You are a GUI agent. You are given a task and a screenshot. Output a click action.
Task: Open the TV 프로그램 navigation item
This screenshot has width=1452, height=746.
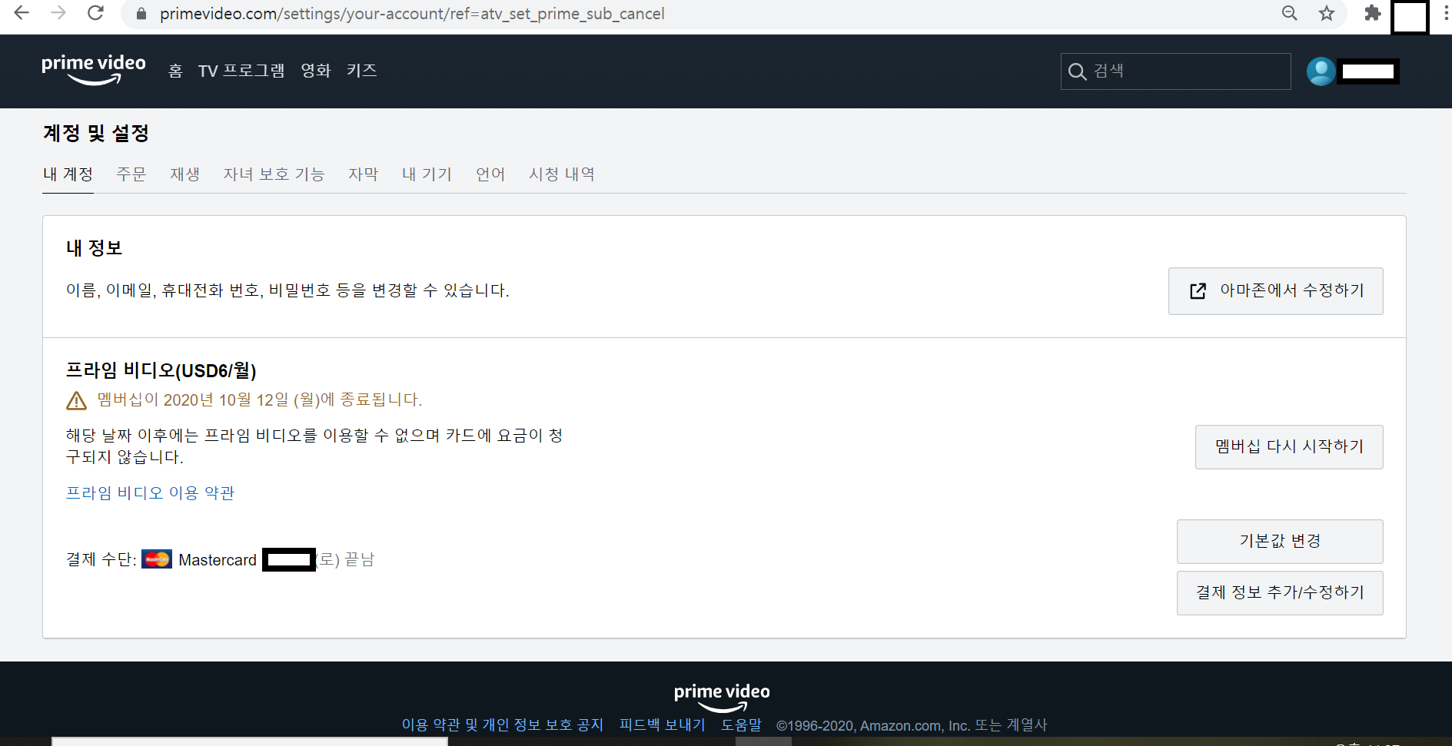click(x=241, y=71)
